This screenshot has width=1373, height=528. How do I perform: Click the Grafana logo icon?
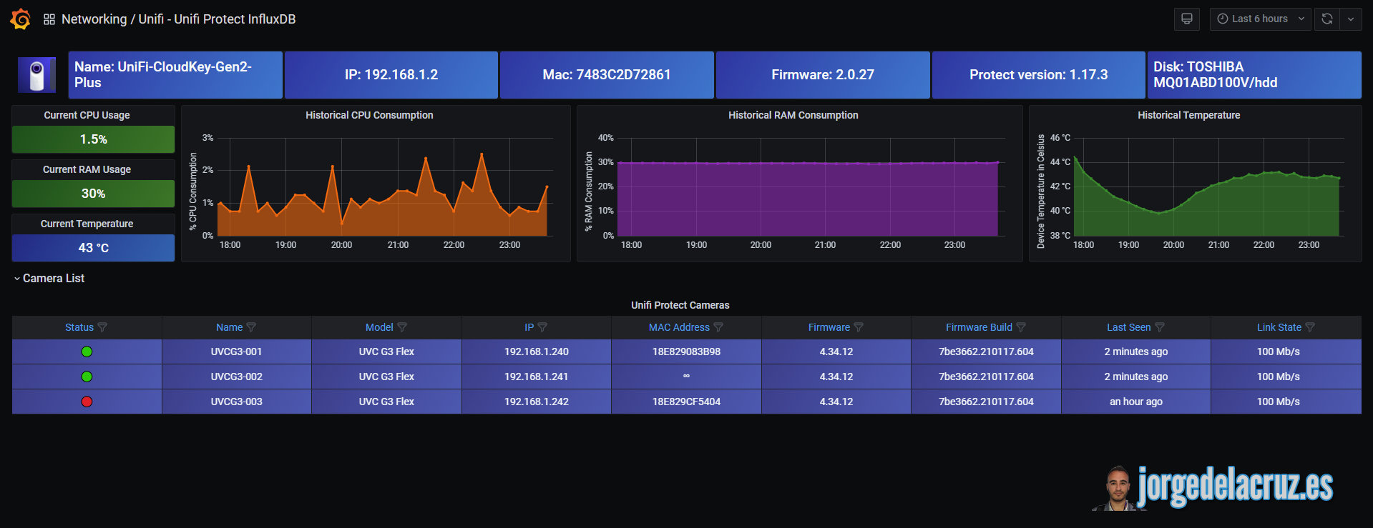pyautogui.click(x=20, y=19)
